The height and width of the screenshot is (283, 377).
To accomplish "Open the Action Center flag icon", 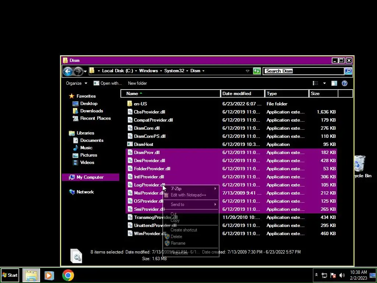I will pos(333,275).
